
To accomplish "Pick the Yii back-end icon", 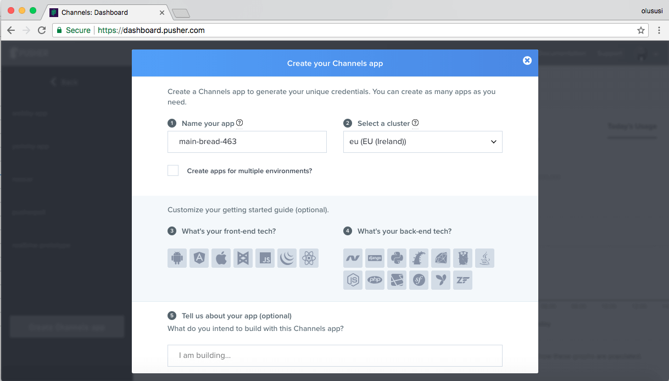I will (x=441, y=280).
